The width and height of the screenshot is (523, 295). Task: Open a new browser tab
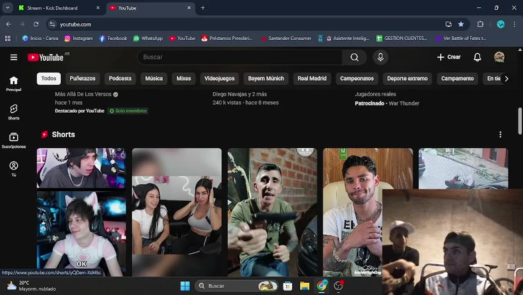(203, 8)
